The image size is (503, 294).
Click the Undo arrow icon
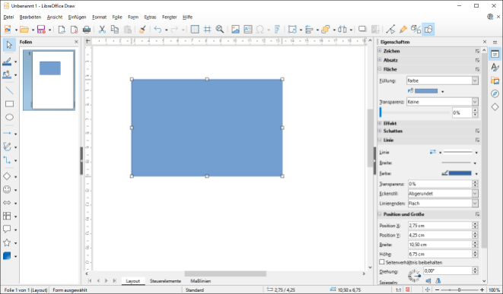coord(158,30)
